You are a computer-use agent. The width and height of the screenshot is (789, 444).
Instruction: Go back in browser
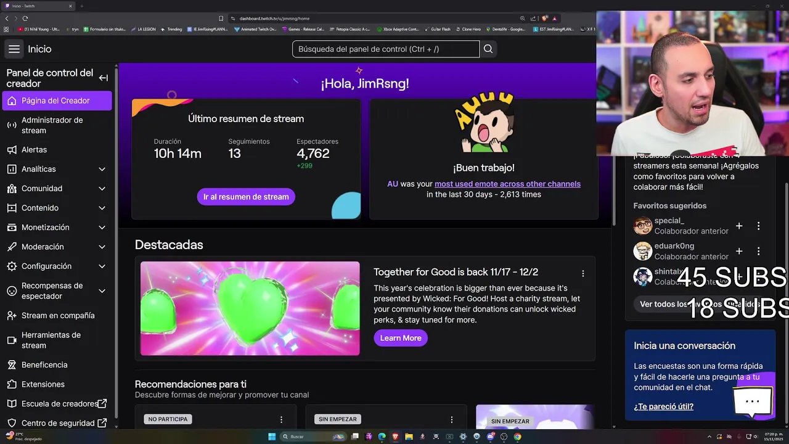pos(7,18)
